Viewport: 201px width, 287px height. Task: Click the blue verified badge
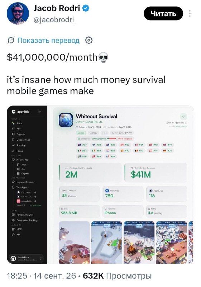click(x=86, y=8)
